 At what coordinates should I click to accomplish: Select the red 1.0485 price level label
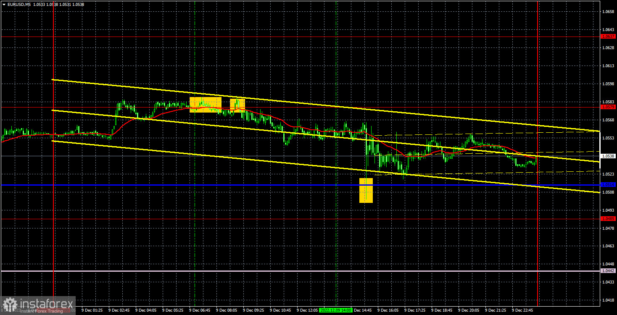(608, 219)
